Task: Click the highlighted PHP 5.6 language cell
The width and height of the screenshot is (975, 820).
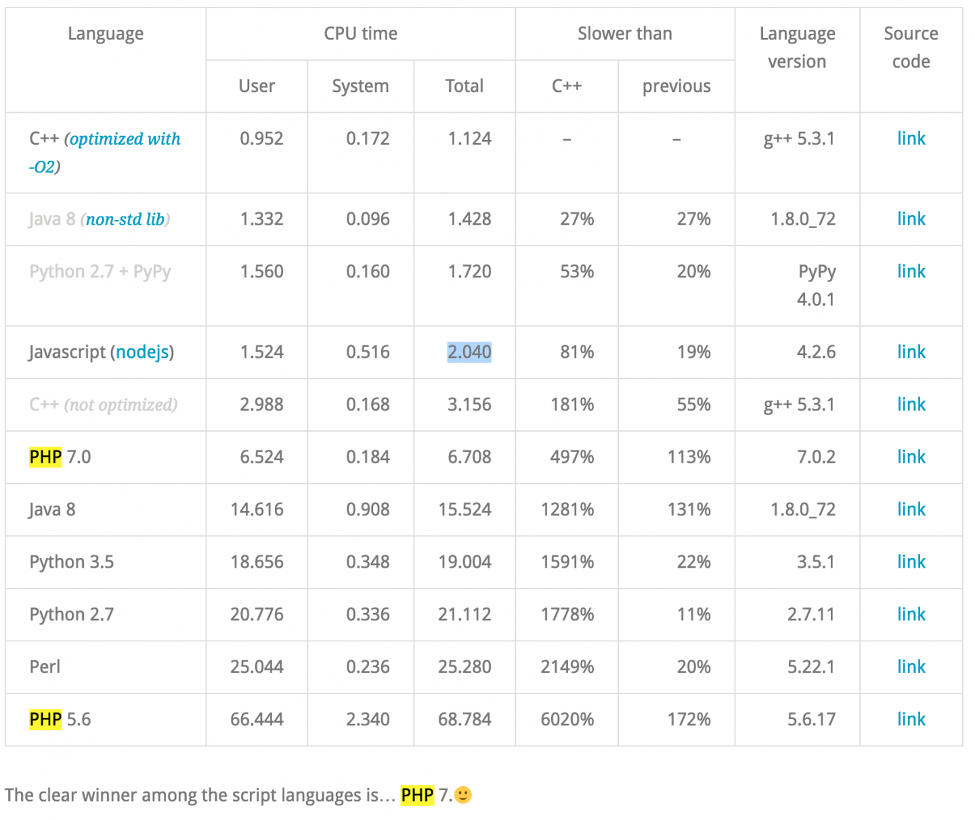Action: coord(106,720)
